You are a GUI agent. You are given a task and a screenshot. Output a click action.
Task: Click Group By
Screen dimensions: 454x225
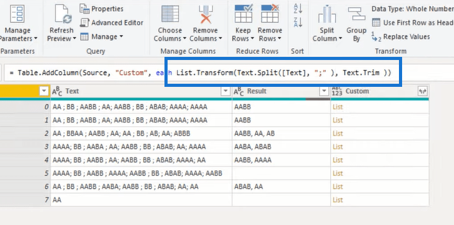tap(356, 24)
